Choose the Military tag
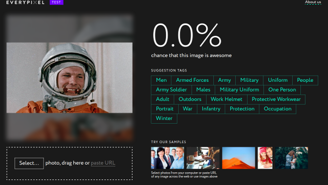Viewport: 328px width, 185px height. [x=250, y=80]
